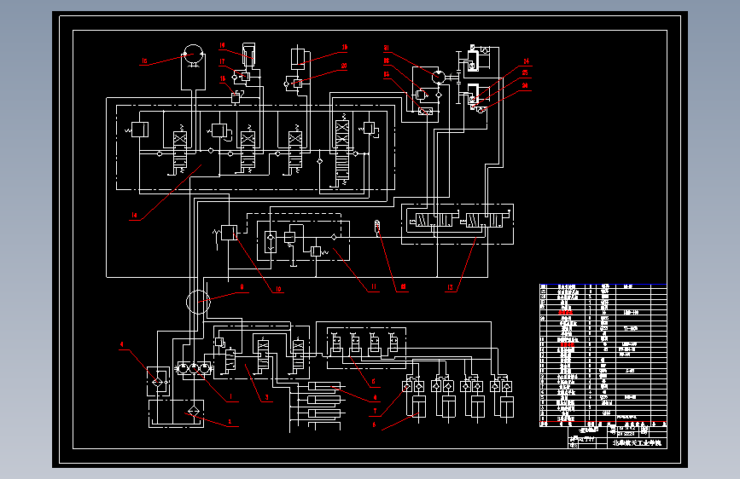Viewport: 740px width, 479px height.
Task: Select the relief valve symbol at callout 22
Action: point(422,95)
